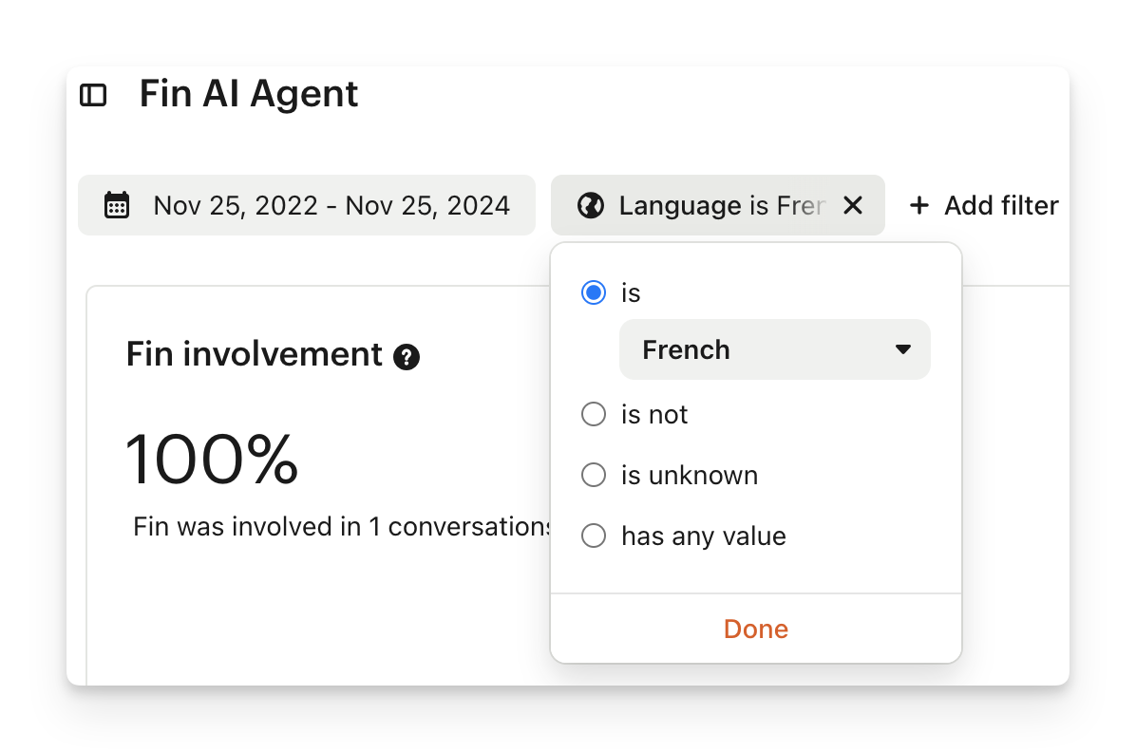Choose the "has any value" radio option
Image resolution: width=1136 pixels, height=752 pixels.
coord(594,536)
